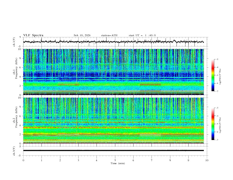Click the ch.2 spectrogram color scale bar
Viewport: 233px width, 180px height.
[213, 124]
